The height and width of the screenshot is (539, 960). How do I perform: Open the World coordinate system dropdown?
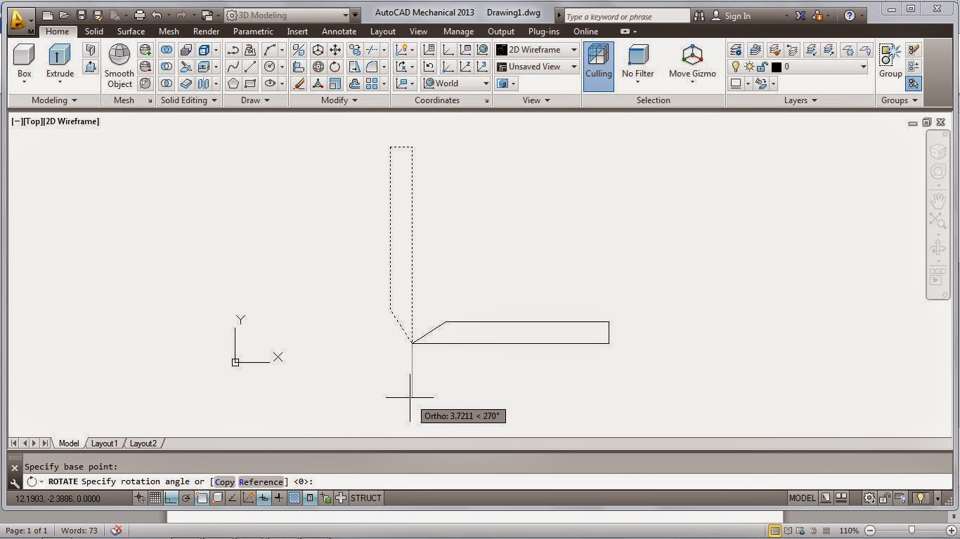click(x=456, y=83)
